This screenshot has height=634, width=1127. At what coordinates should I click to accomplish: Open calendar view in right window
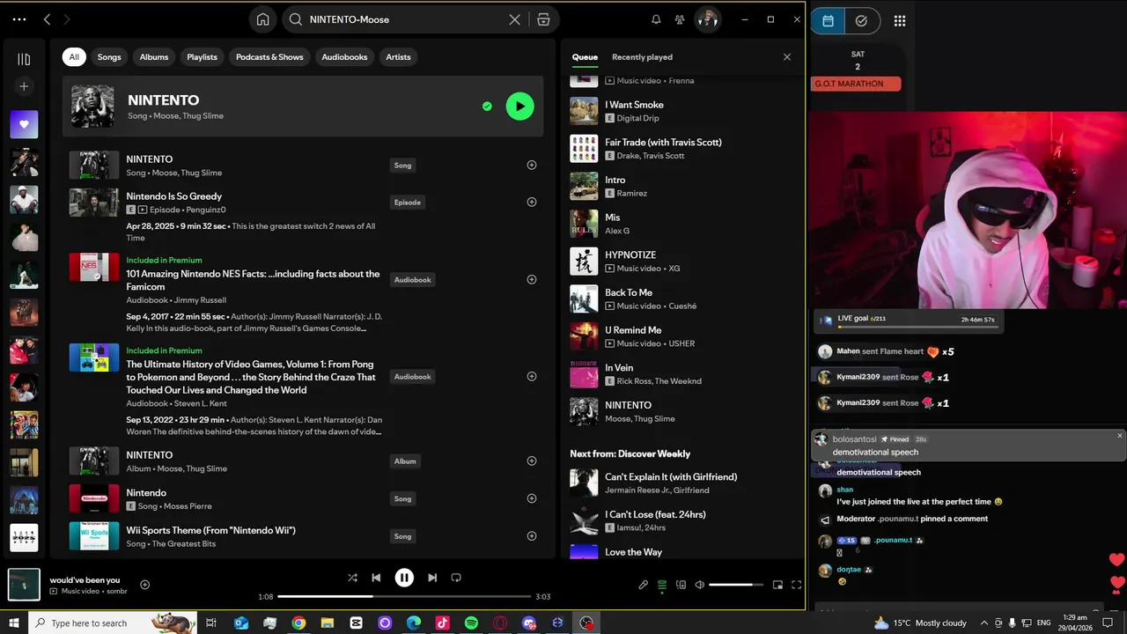828,21
